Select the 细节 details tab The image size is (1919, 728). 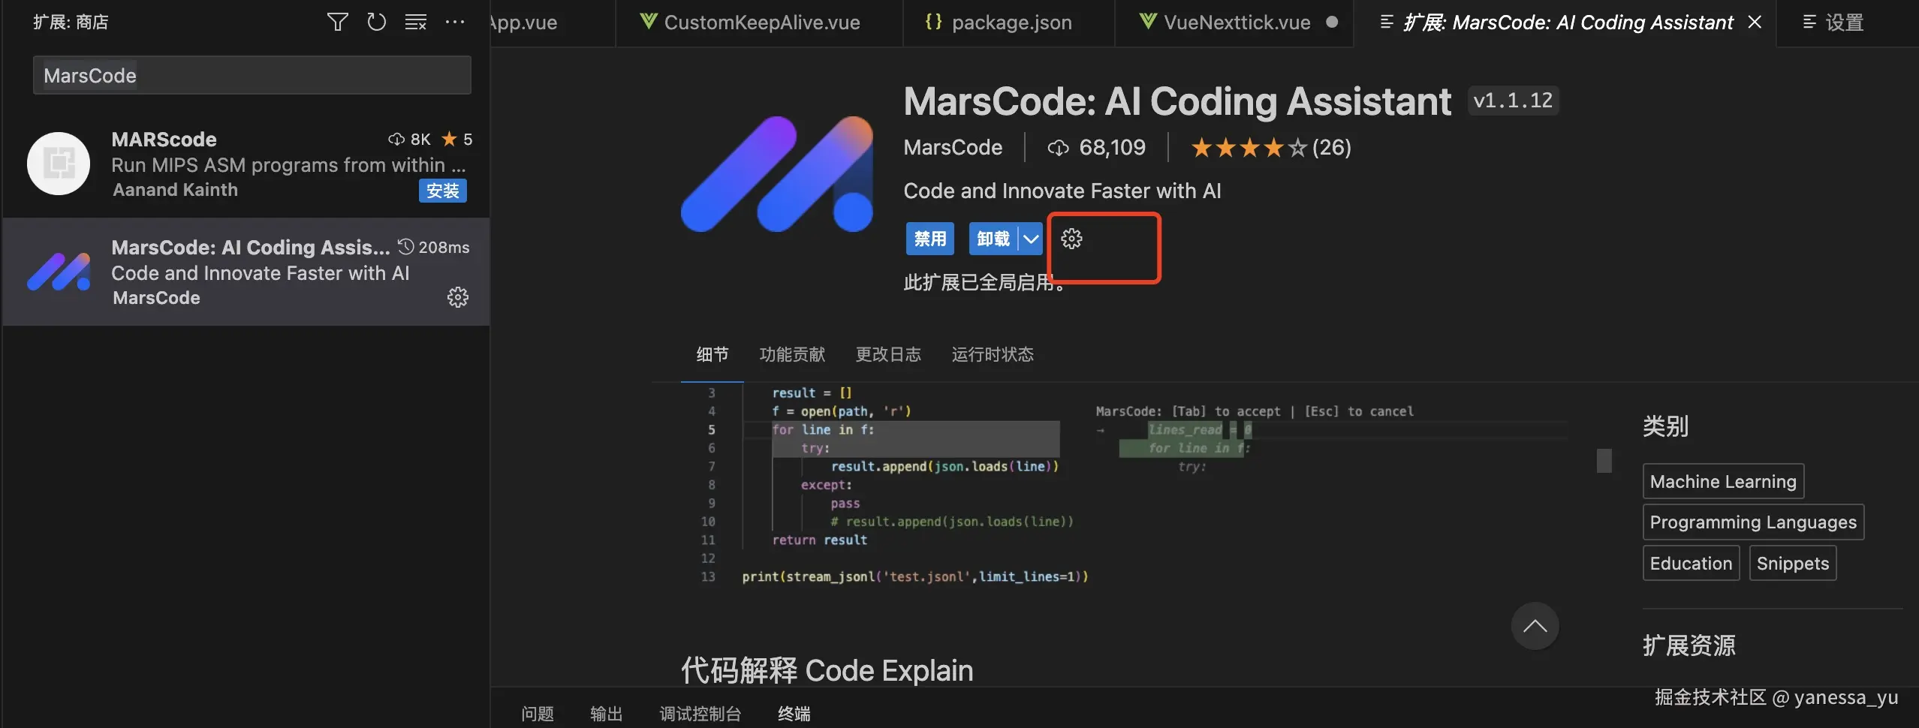click(x=712, y=354)
